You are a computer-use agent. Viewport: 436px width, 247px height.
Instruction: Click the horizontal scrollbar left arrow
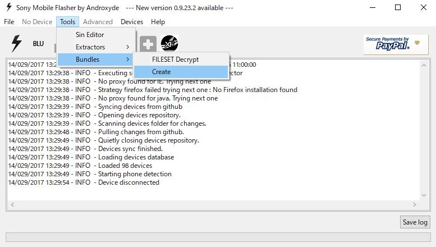tap(12, 204)
